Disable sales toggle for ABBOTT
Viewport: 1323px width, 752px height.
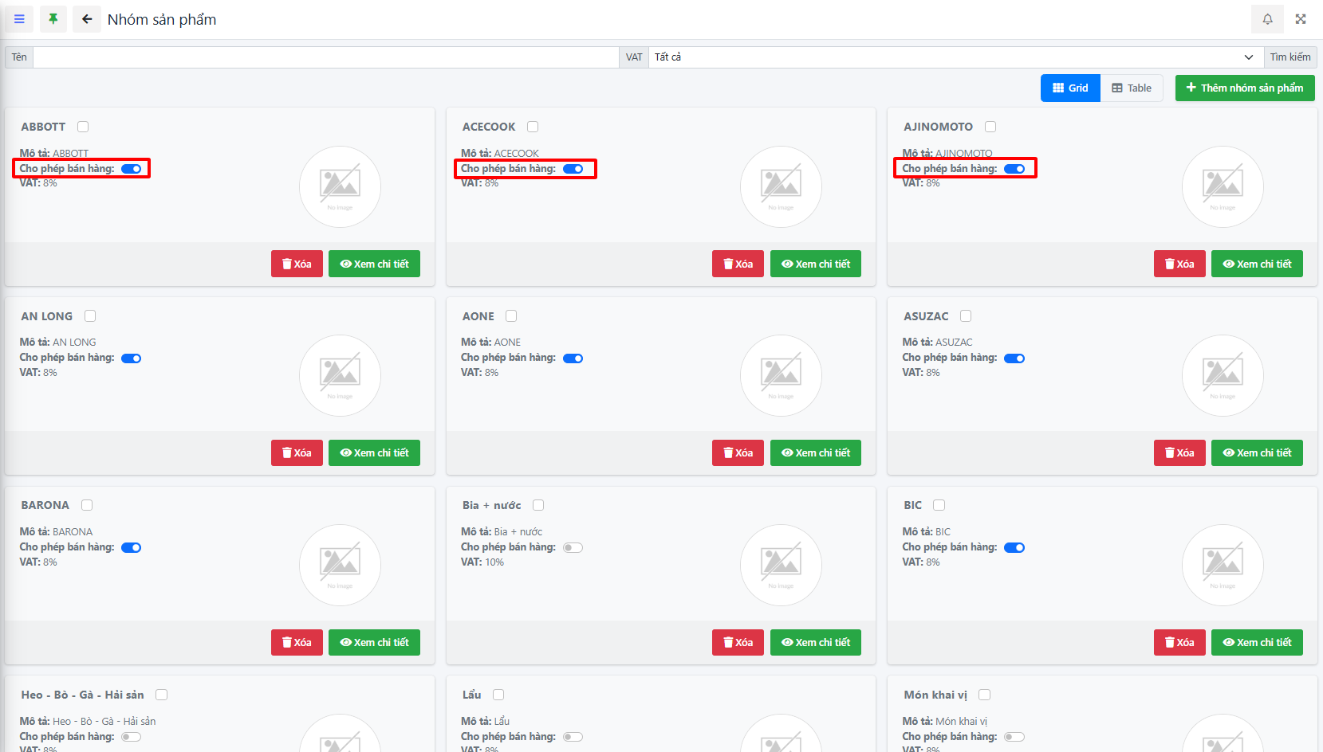[132, 169]
